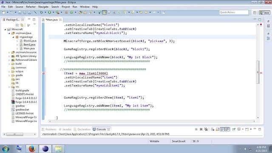Image resolution: width=272 pixels, height=153 pixels.
Task: Click the Print toolbar icon
Action: (29, 12)
